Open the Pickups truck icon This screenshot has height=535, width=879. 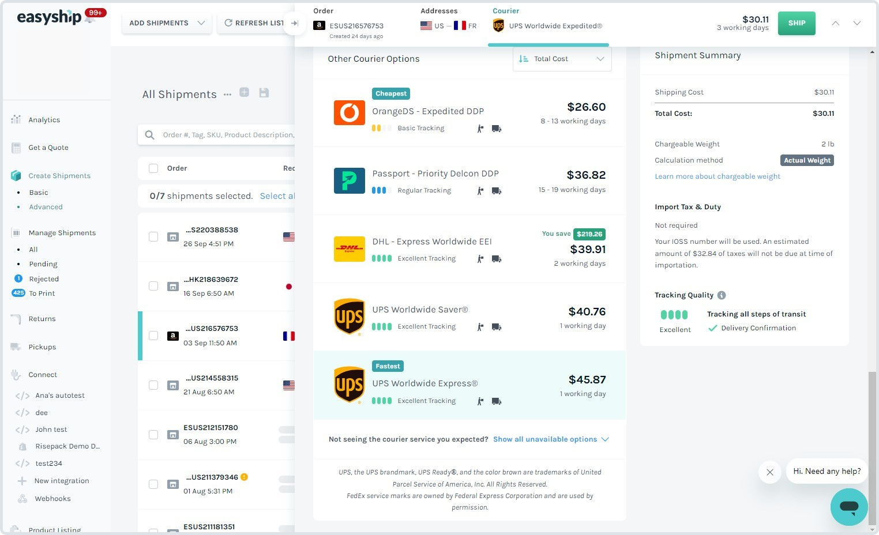[x=16, y=346]
